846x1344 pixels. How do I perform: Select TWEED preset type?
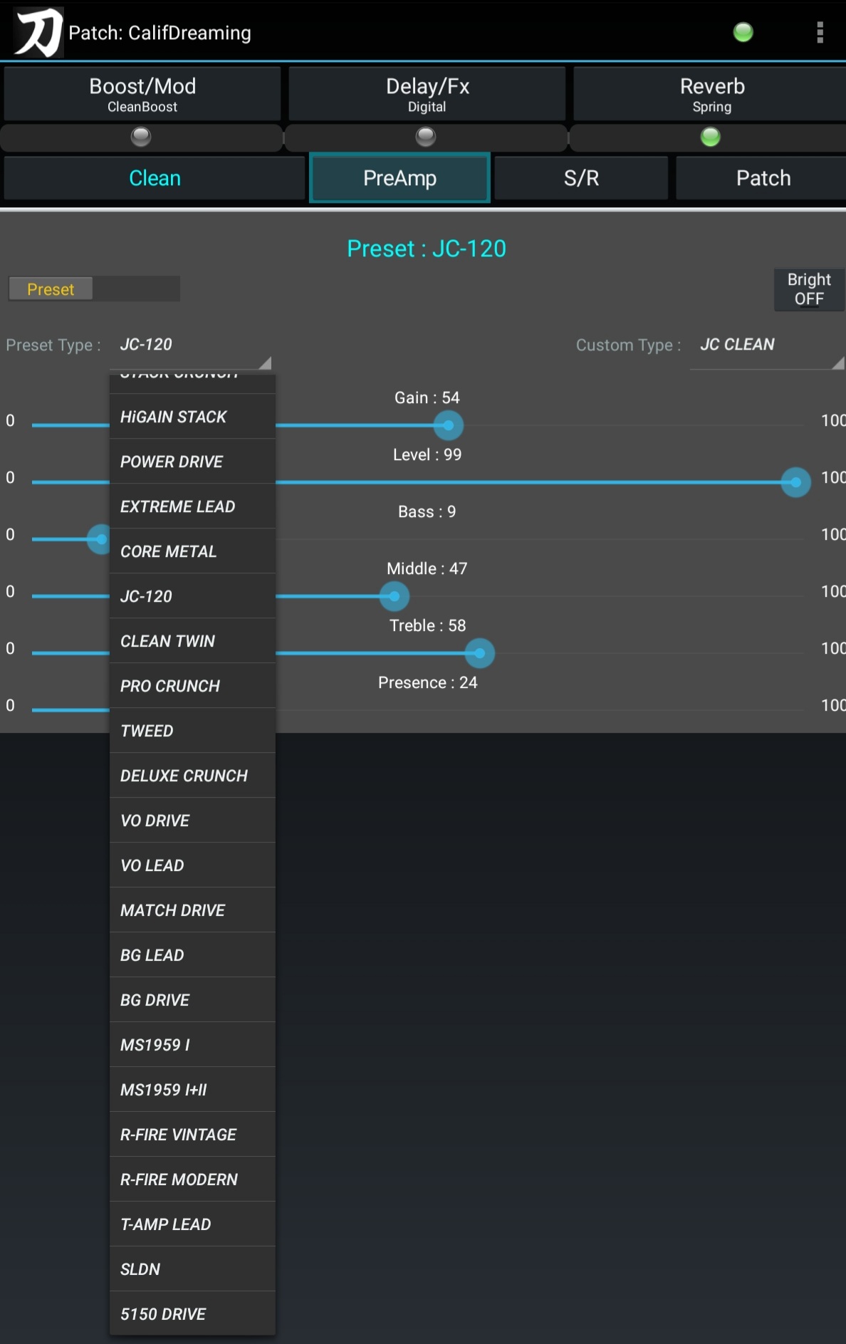click(x=192, y=731)
